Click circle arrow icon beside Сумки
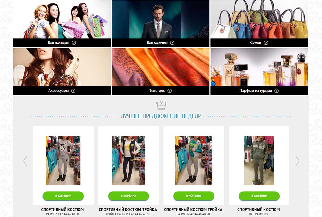Viewport: 322px width, 217px height. [x=266, y=43]
